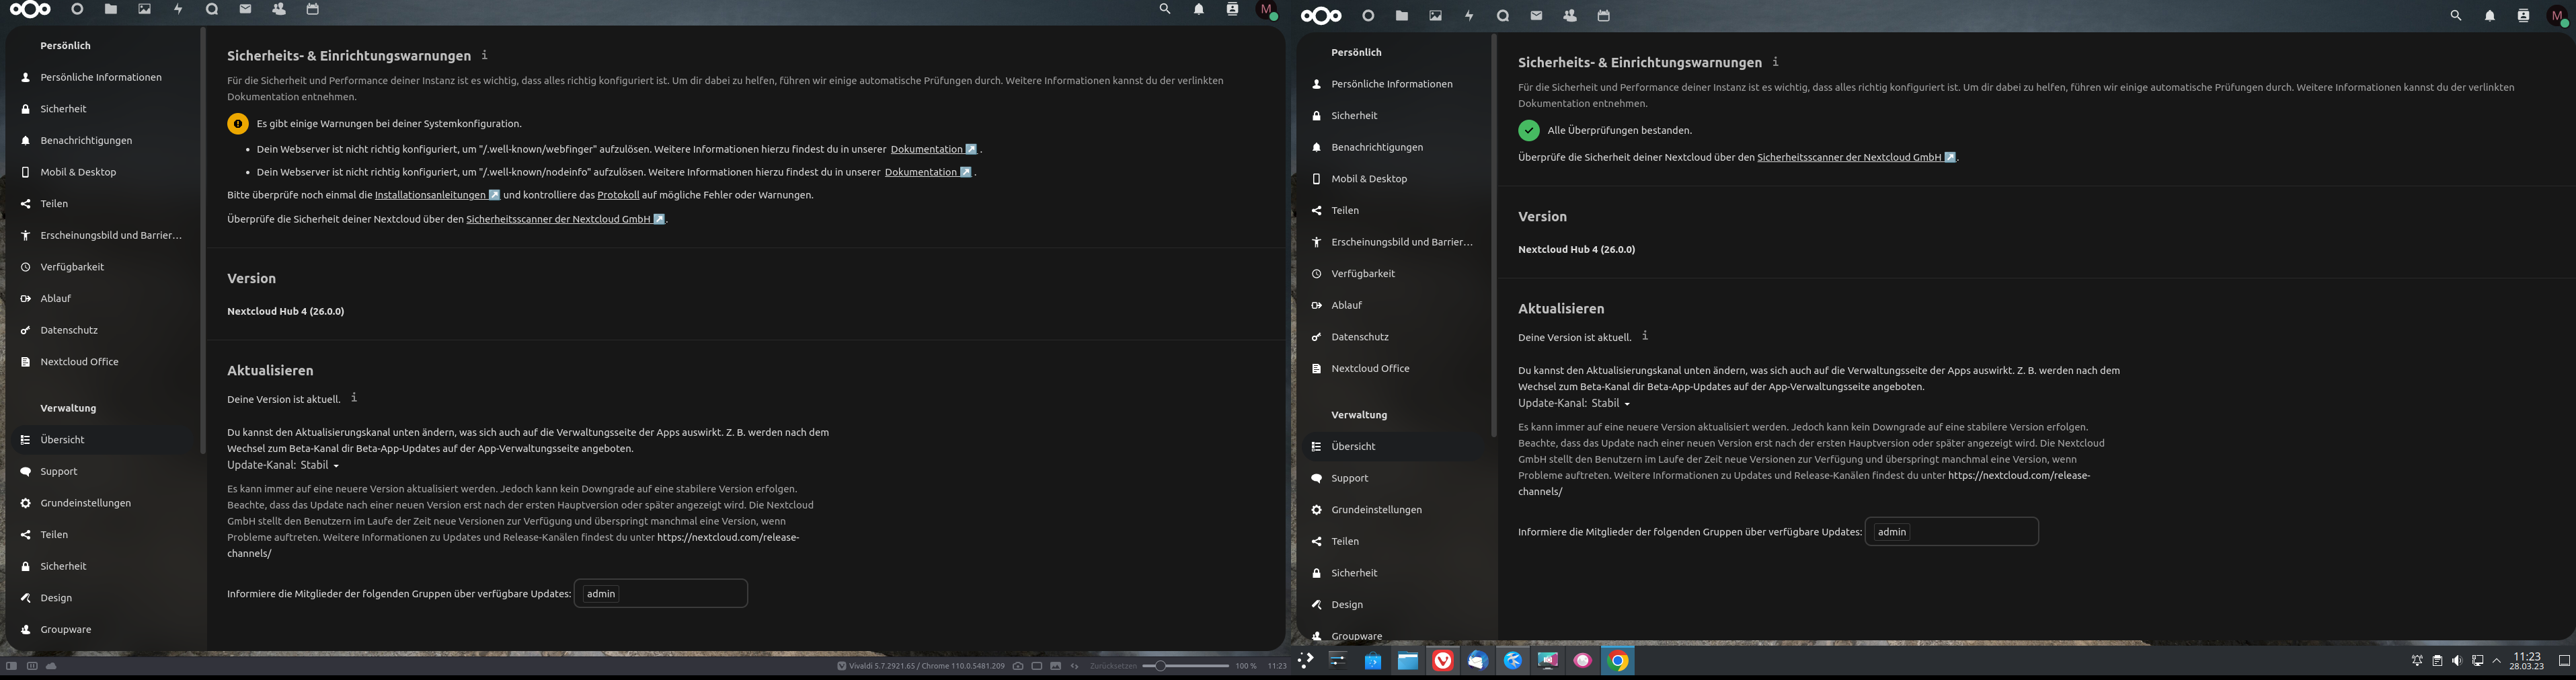The height and width of the screenshot is (680, 2576).
Task: Toggle Vivaldi side panel button in status bar
Action: click(11, 666)
